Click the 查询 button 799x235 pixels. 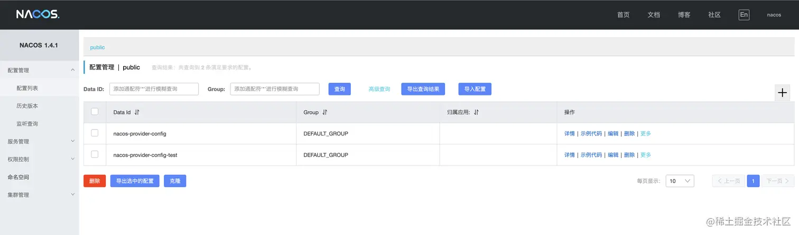coord(340,89)
